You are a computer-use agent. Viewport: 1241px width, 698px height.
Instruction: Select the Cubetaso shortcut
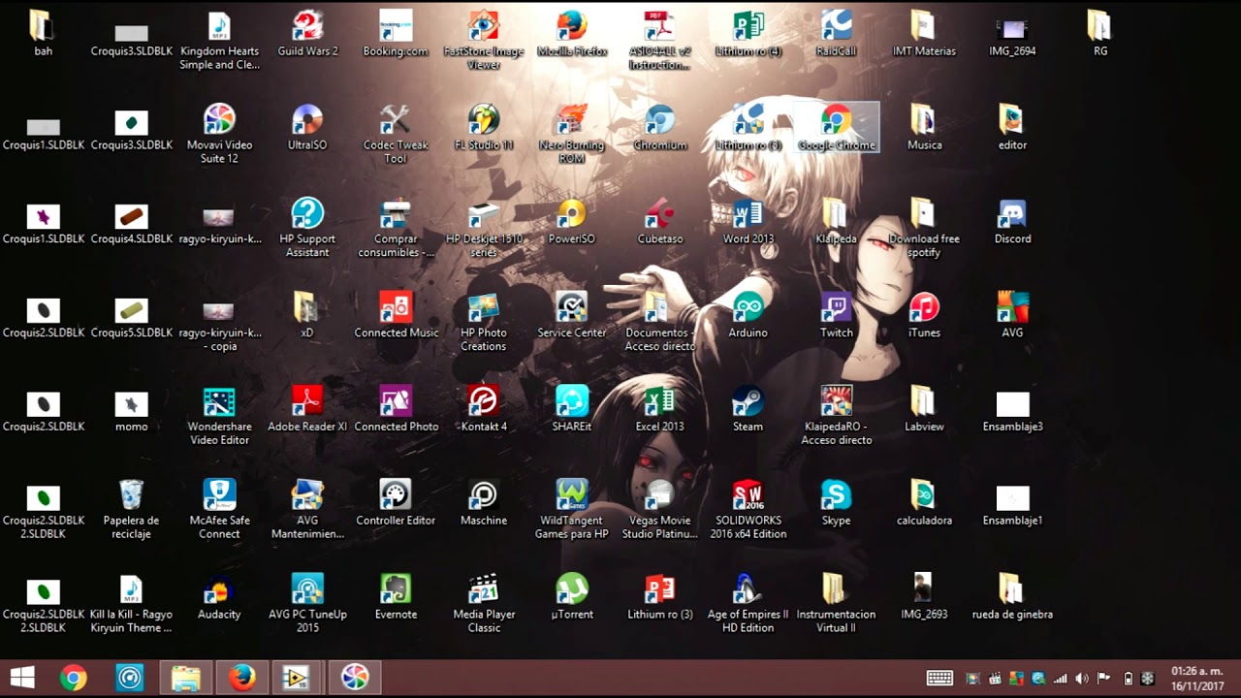tap(660, 221)
